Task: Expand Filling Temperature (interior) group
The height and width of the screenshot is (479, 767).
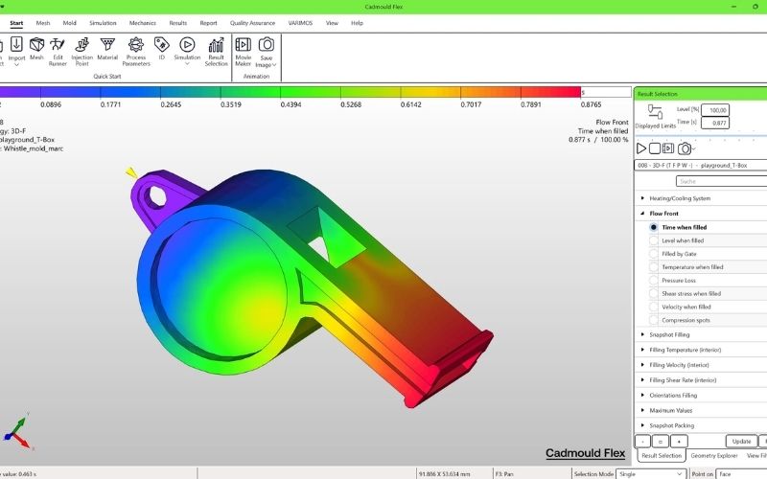Action: [x=642, y=350]
